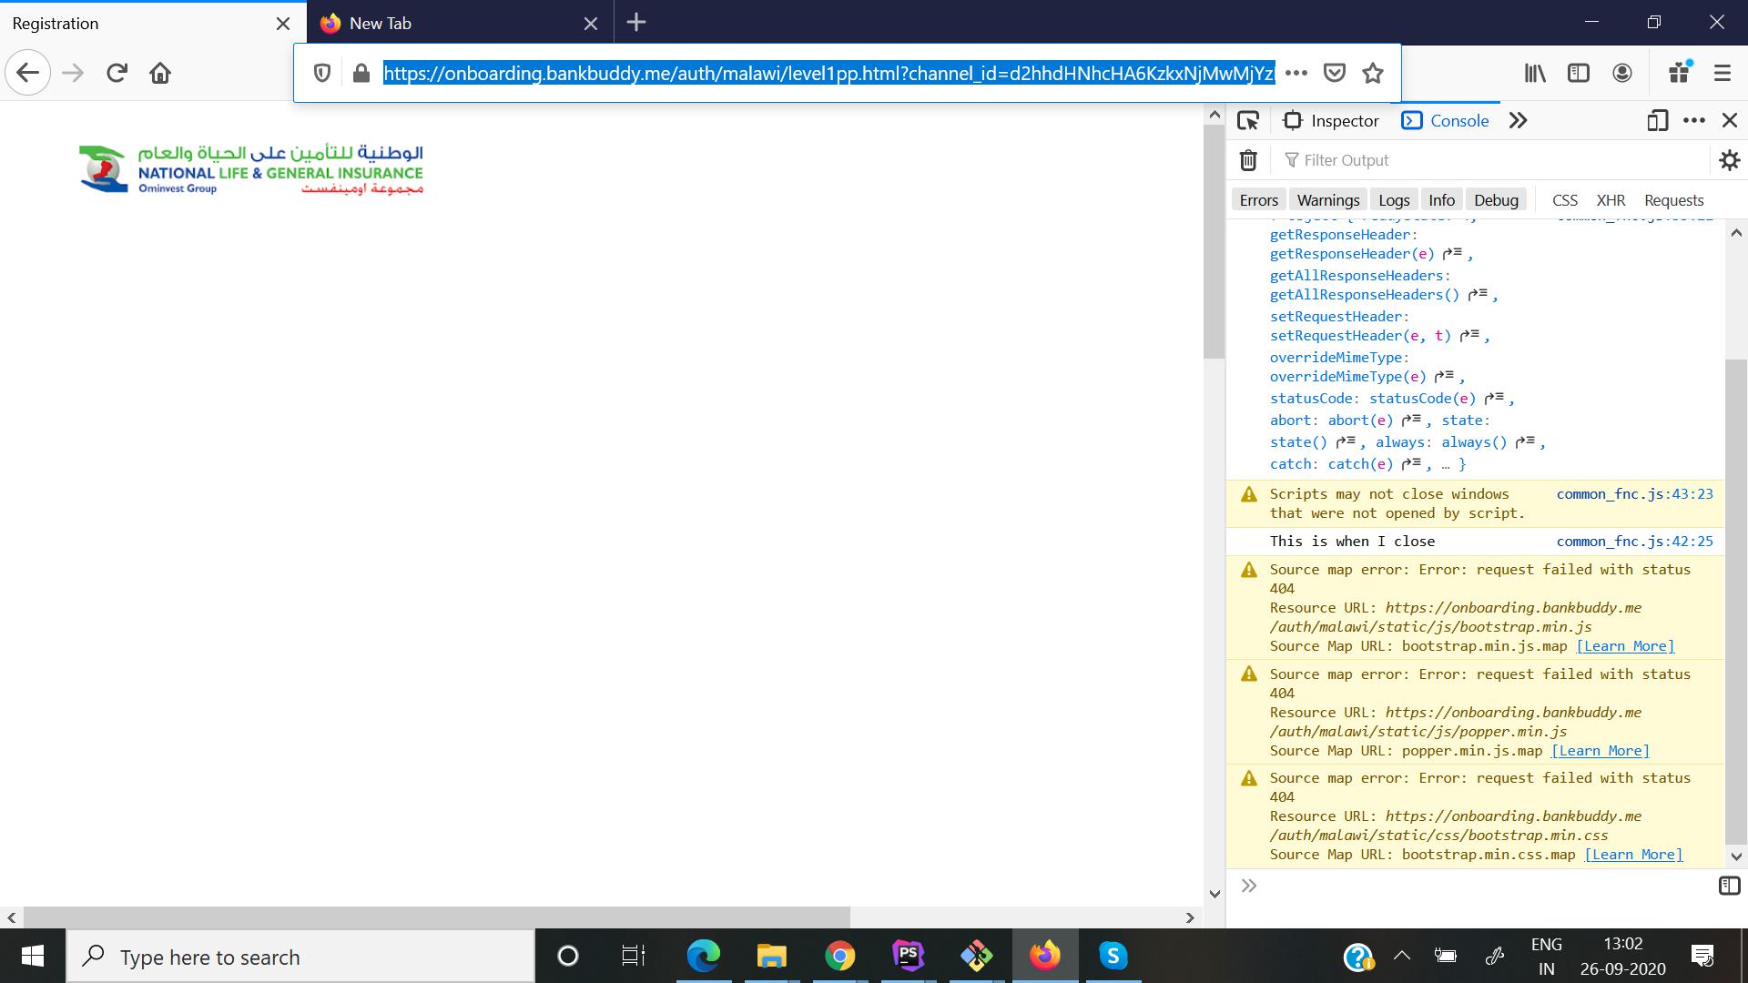The height and width of the screenshot is (983, 1748).
Task: Open PhpStorm from taskbar
Action: (x=908, y=956)
